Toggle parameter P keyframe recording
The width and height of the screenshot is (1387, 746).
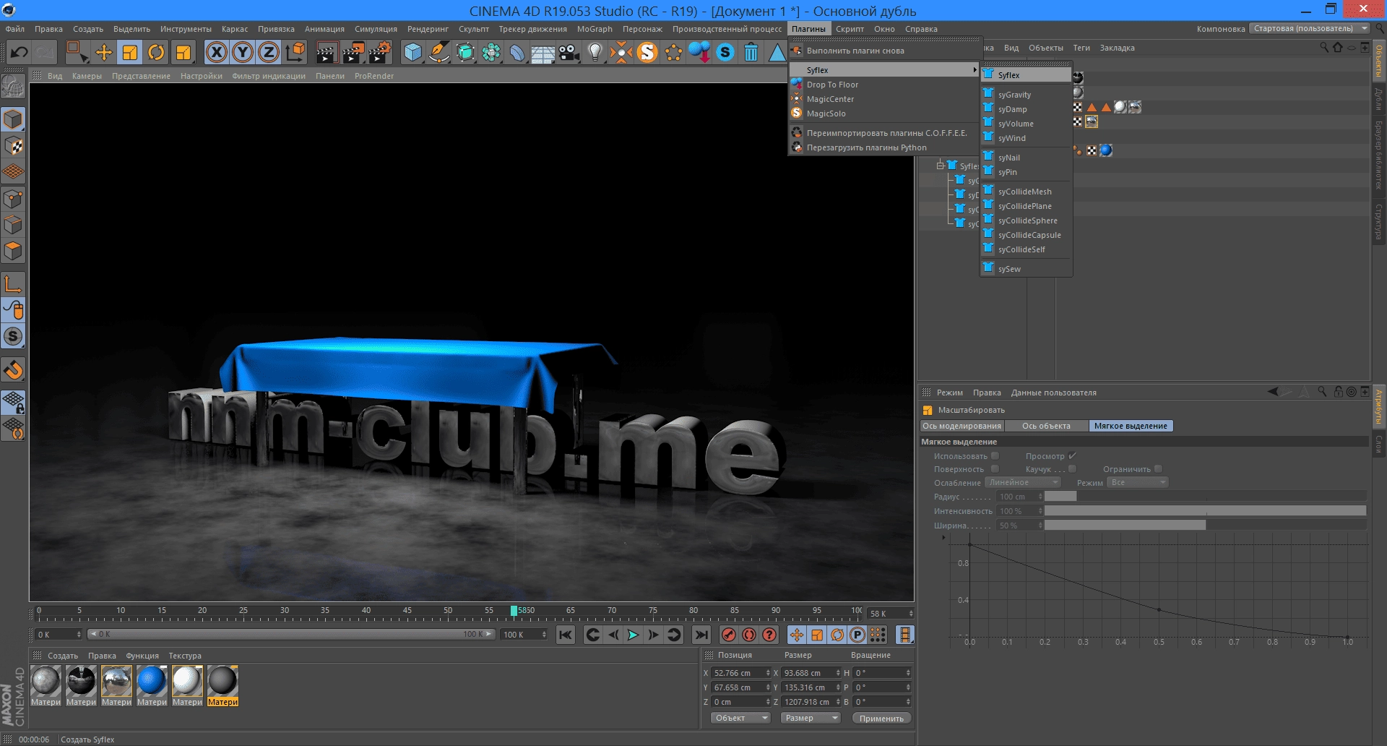pos(857,635)
